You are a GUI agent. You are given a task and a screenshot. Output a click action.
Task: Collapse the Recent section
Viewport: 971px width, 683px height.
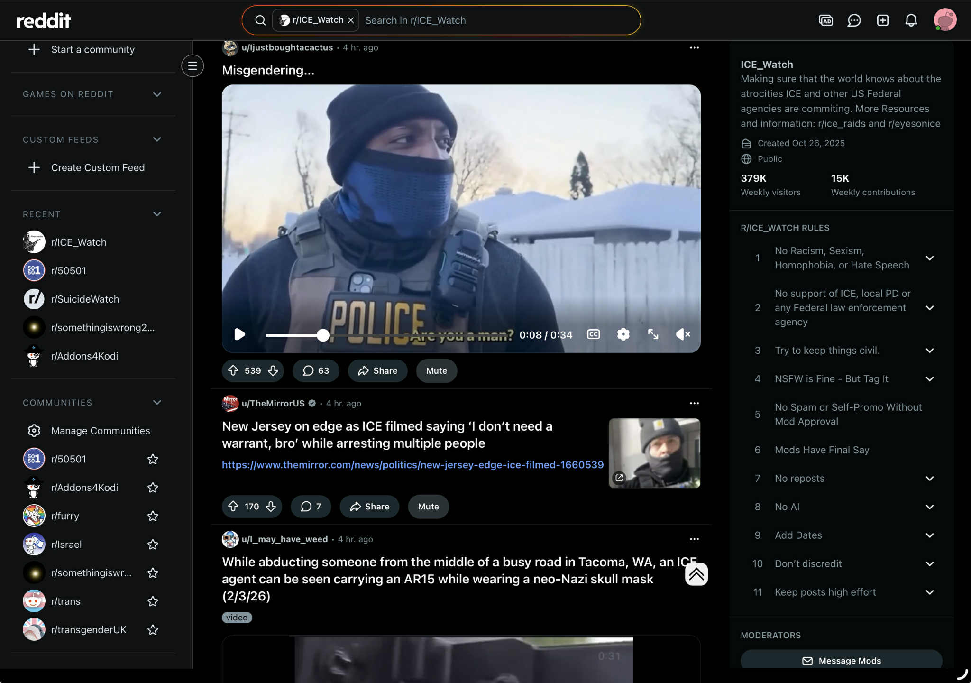157,214
